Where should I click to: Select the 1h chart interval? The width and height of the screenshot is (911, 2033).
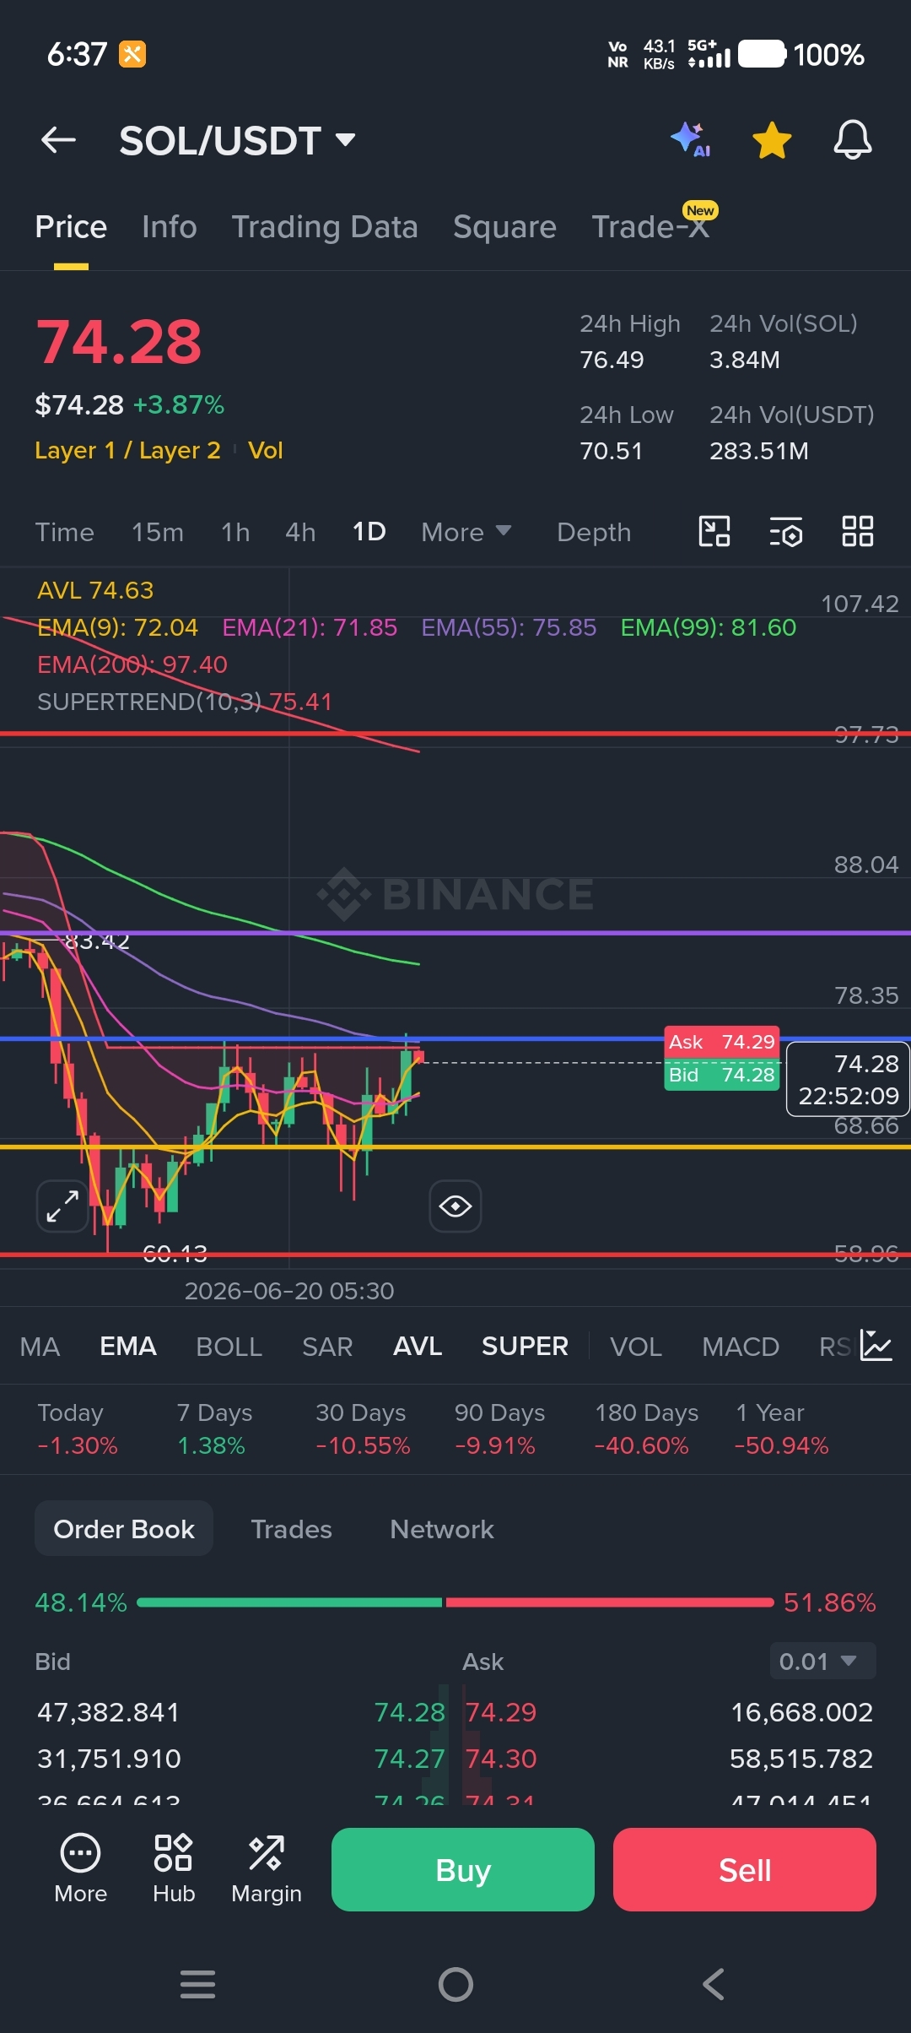[x=235, y=532]
